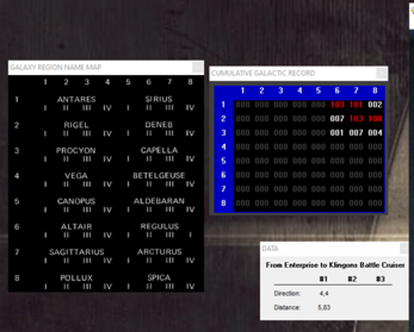This screenshot has height=332, width=414.
Task: Click column header 4 in Region Name Map
Action: point(108,82)
